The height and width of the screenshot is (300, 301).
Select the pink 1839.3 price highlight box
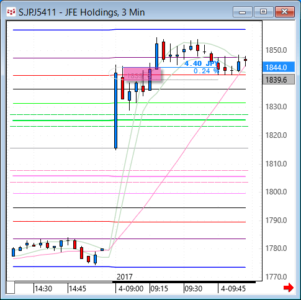coord(142,74)
